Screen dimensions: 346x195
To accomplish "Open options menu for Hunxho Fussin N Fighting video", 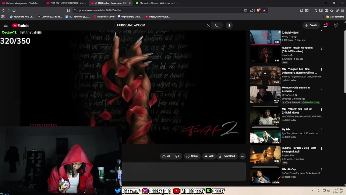I will tap(321, 48).
